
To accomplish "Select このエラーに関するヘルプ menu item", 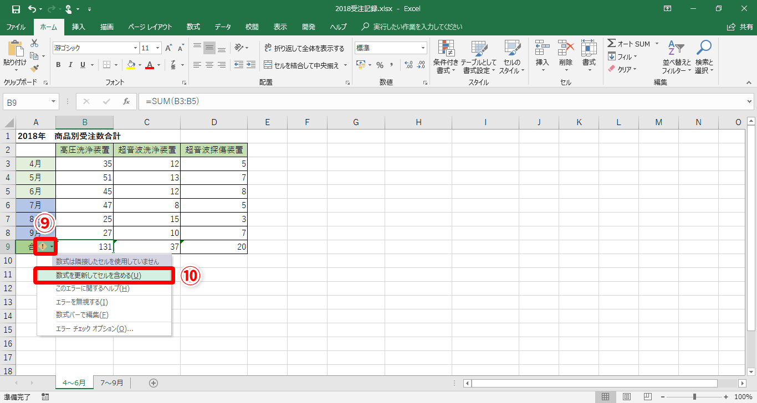I will pos(105,288).
